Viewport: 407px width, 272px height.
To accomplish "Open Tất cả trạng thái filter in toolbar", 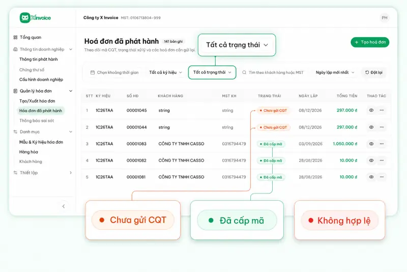I will click(212, 72).
